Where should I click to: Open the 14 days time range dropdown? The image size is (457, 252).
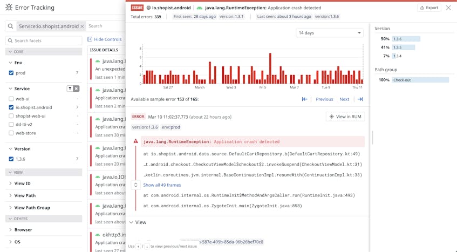tap(330, 33)
